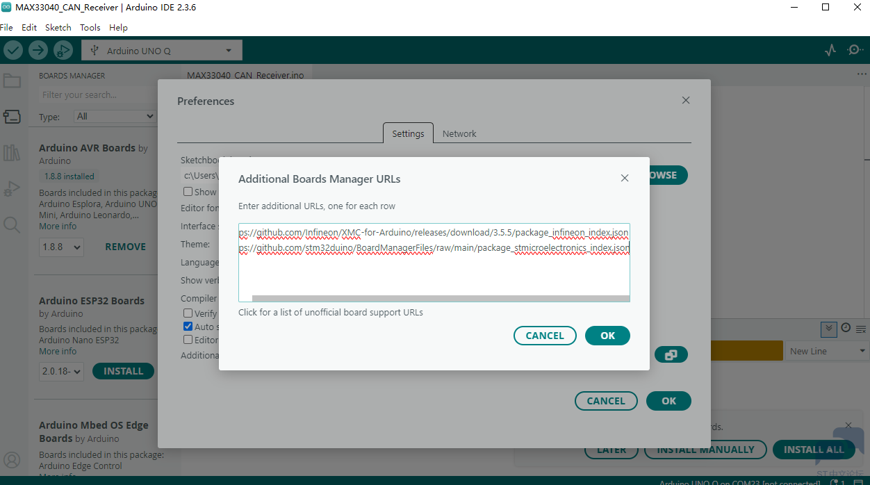The width and height of the screenshot is (870, 485).
Task: Click INSTALL for Arduino ESP32 Boards
Action: coord(124,372)
